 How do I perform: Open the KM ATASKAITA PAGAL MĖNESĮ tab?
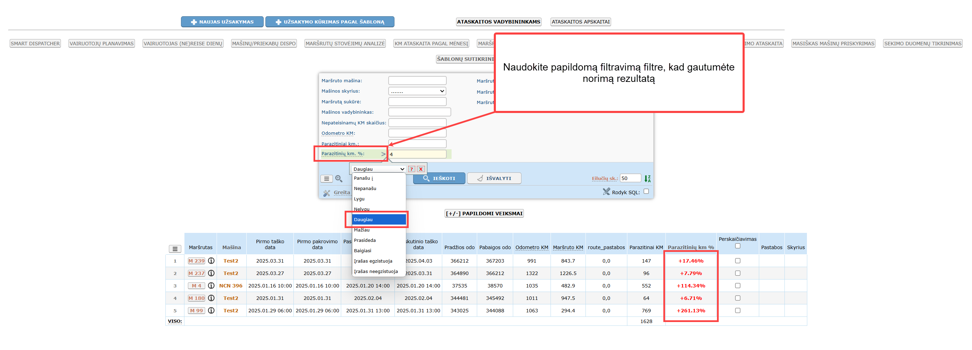431,44
